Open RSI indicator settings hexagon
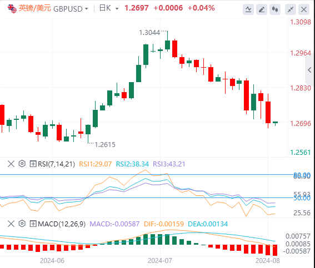 coord(22,164)
